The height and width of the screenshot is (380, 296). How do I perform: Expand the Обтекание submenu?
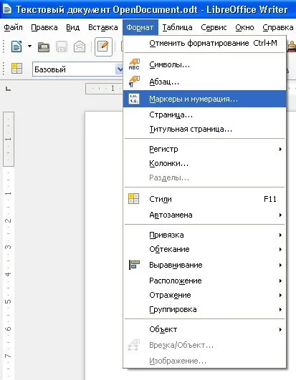(205, 249)
